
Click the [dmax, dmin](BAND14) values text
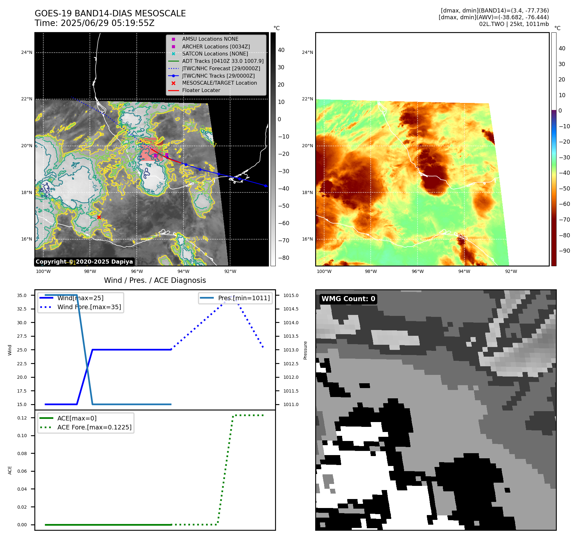click(495, 11)
